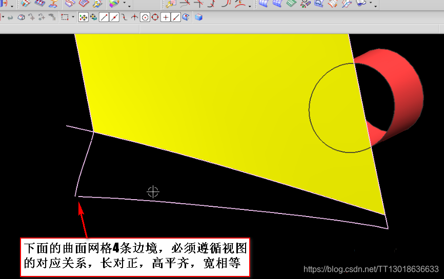Open the rectangle selection method dropdown
Viewport: 444px width, 279px height.
[73, 17]
